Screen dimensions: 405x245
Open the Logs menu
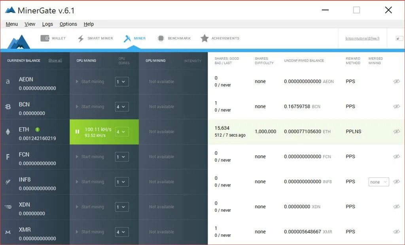coord(47,24)
